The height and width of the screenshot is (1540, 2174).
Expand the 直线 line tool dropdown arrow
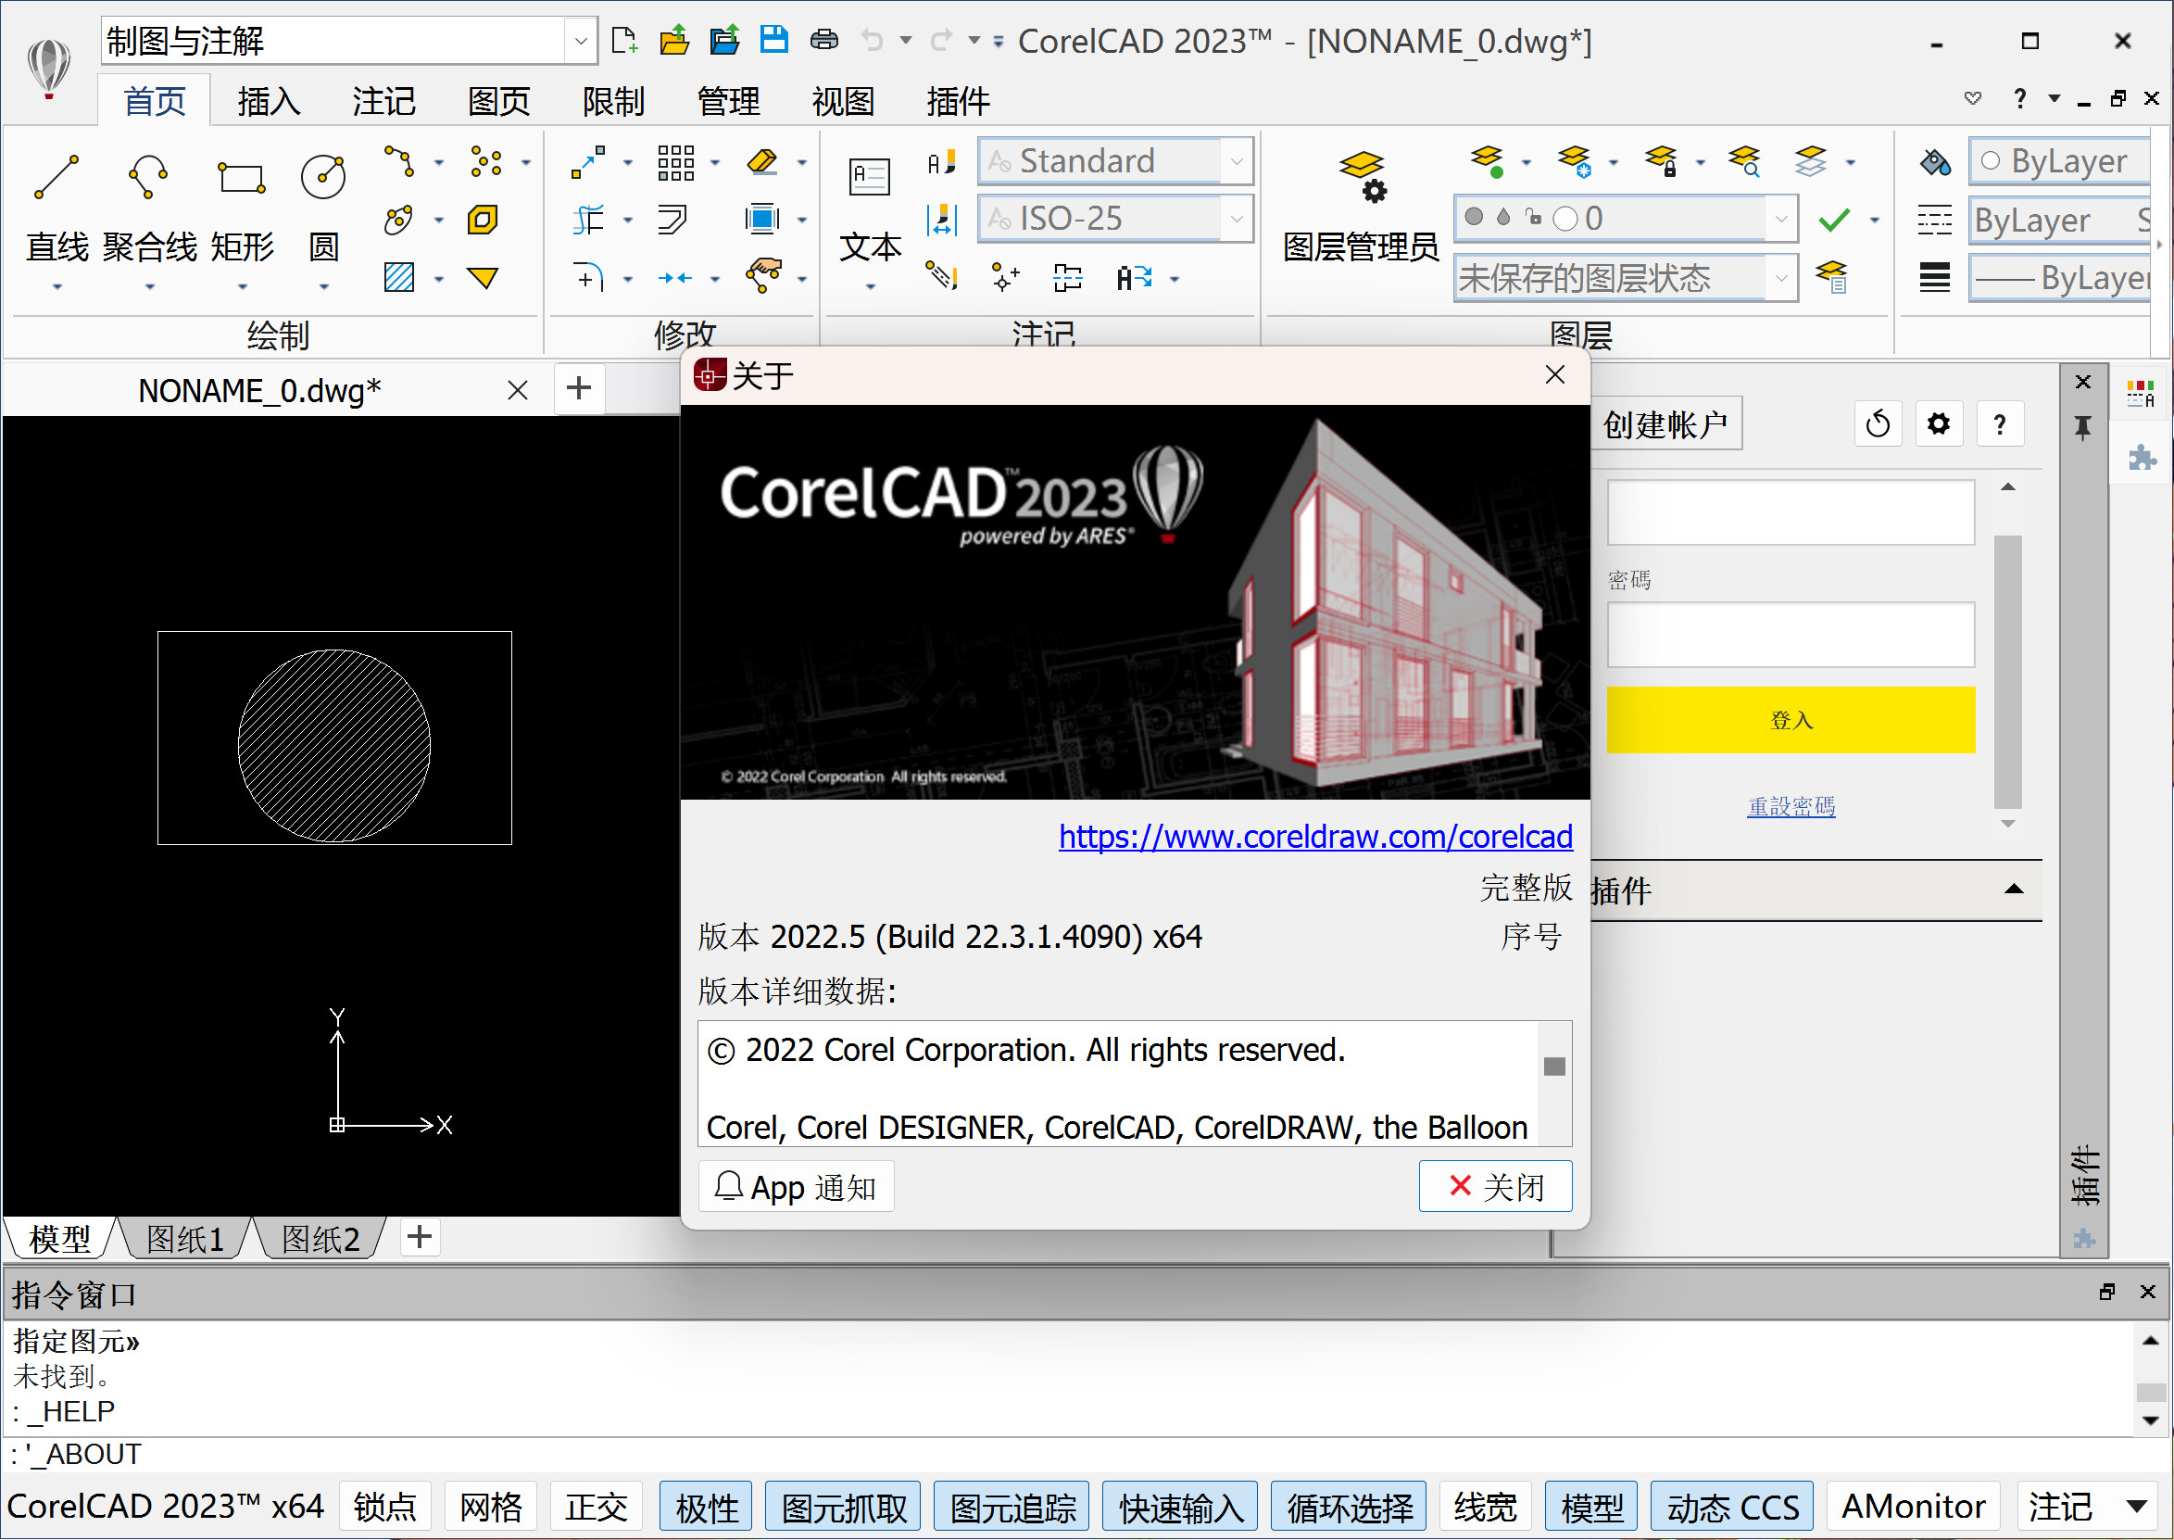pos(57,286)
